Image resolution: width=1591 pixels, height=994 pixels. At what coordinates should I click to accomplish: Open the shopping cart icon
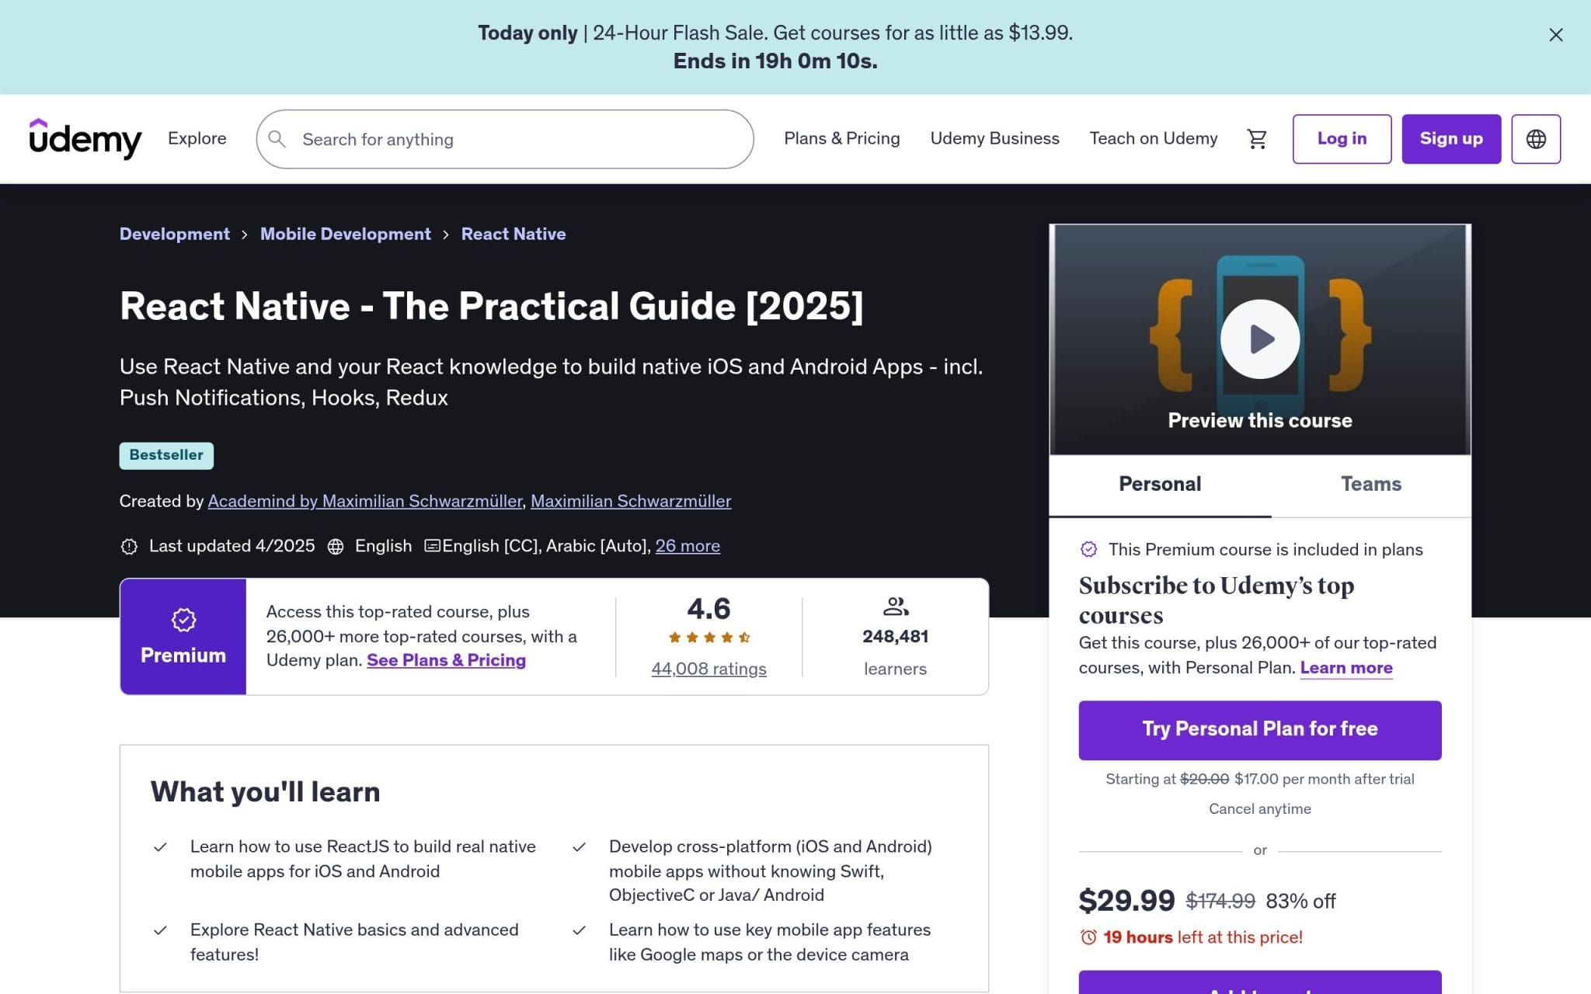coord(1257,139)
